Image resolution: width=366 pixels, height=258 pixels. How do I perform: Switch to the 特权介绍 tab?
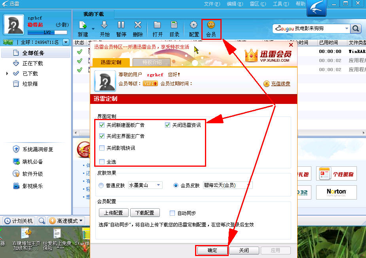click(x=152, y=62)
